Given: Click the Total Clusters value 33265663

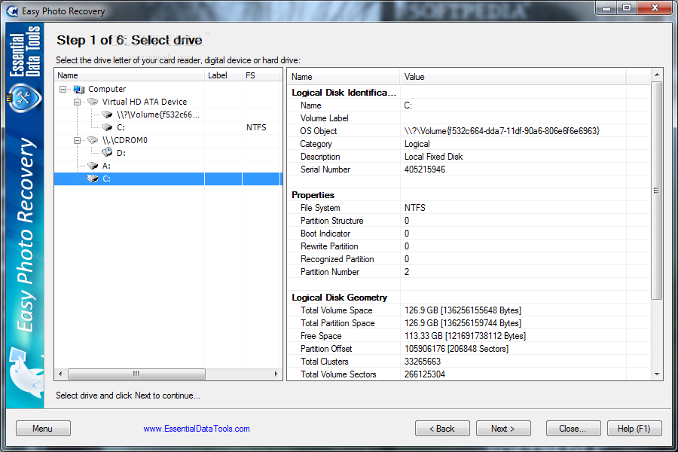Looking at the screenshot, I should tap(423, 362).
